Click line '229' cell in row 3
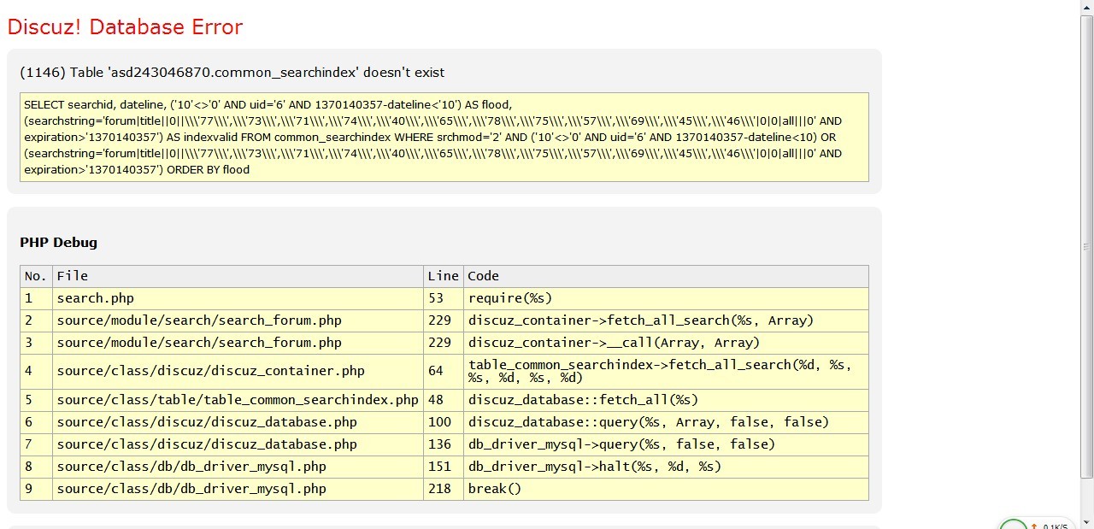Image resolution: width=1094 pixels, height=529 pixels. click(x=443, y=343)
